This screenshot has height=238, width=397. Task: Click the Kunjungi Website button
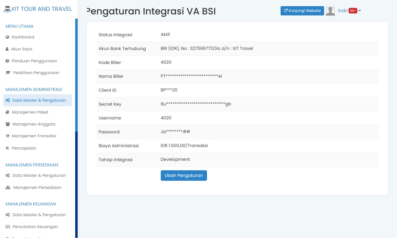(302, 10)
